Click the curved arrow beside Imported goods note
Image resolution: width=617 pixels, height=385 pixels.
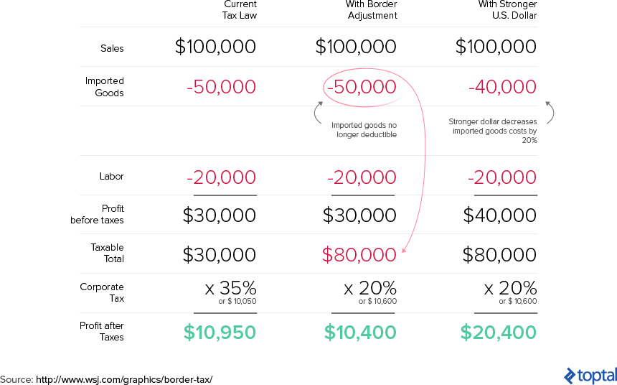(x=319, y=112)
